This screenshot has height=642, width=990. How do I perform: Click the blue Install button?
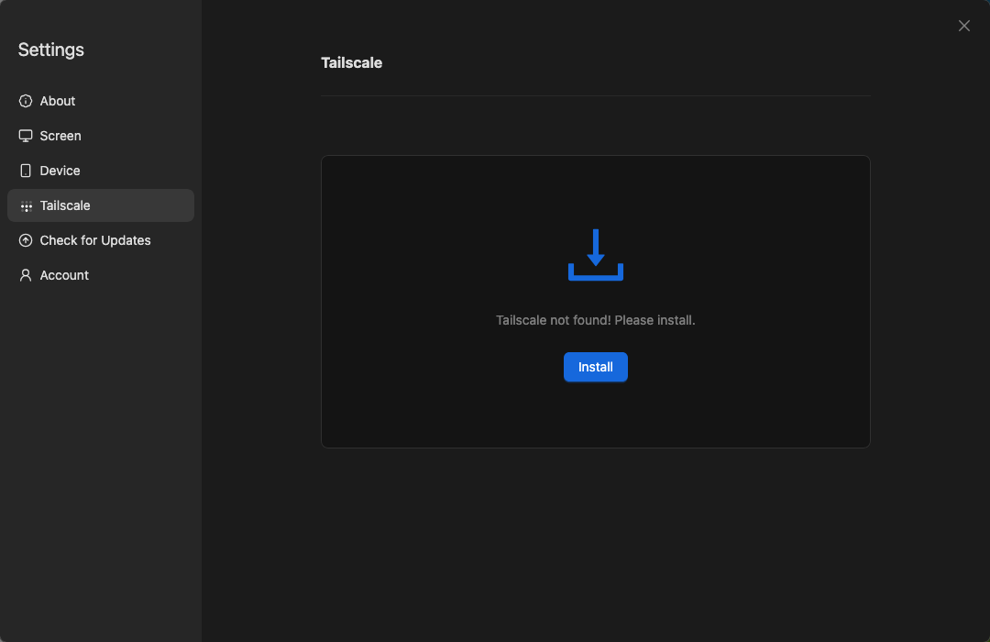596,367
